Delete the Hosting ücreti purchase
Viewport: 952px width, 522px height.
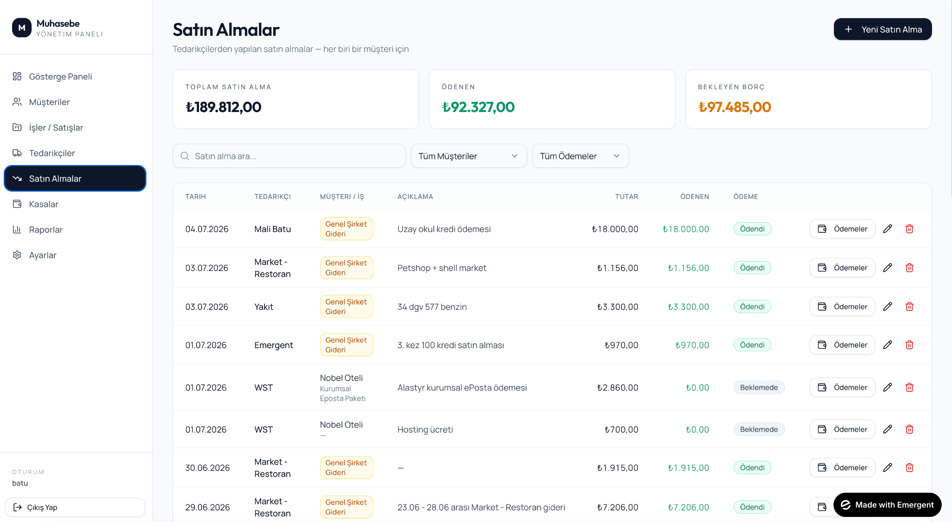point(910,429)
